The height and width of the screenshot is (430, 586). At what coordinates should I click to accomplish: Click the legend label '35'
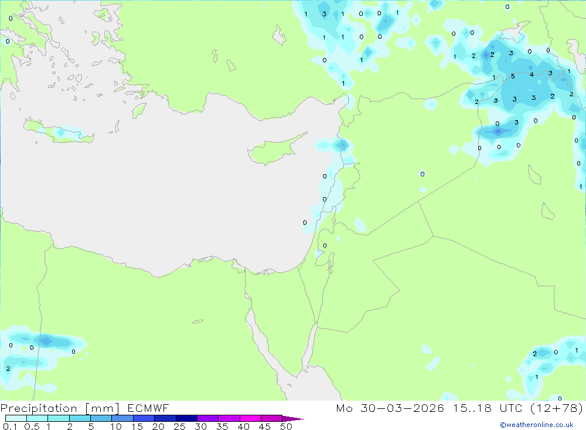click(222, 426)
